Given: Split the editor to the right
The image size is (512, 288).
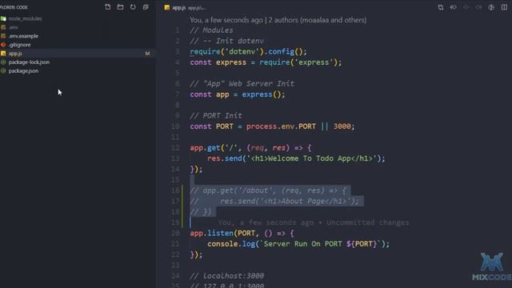Looking at the screenshot, I should tap(504, 7).
